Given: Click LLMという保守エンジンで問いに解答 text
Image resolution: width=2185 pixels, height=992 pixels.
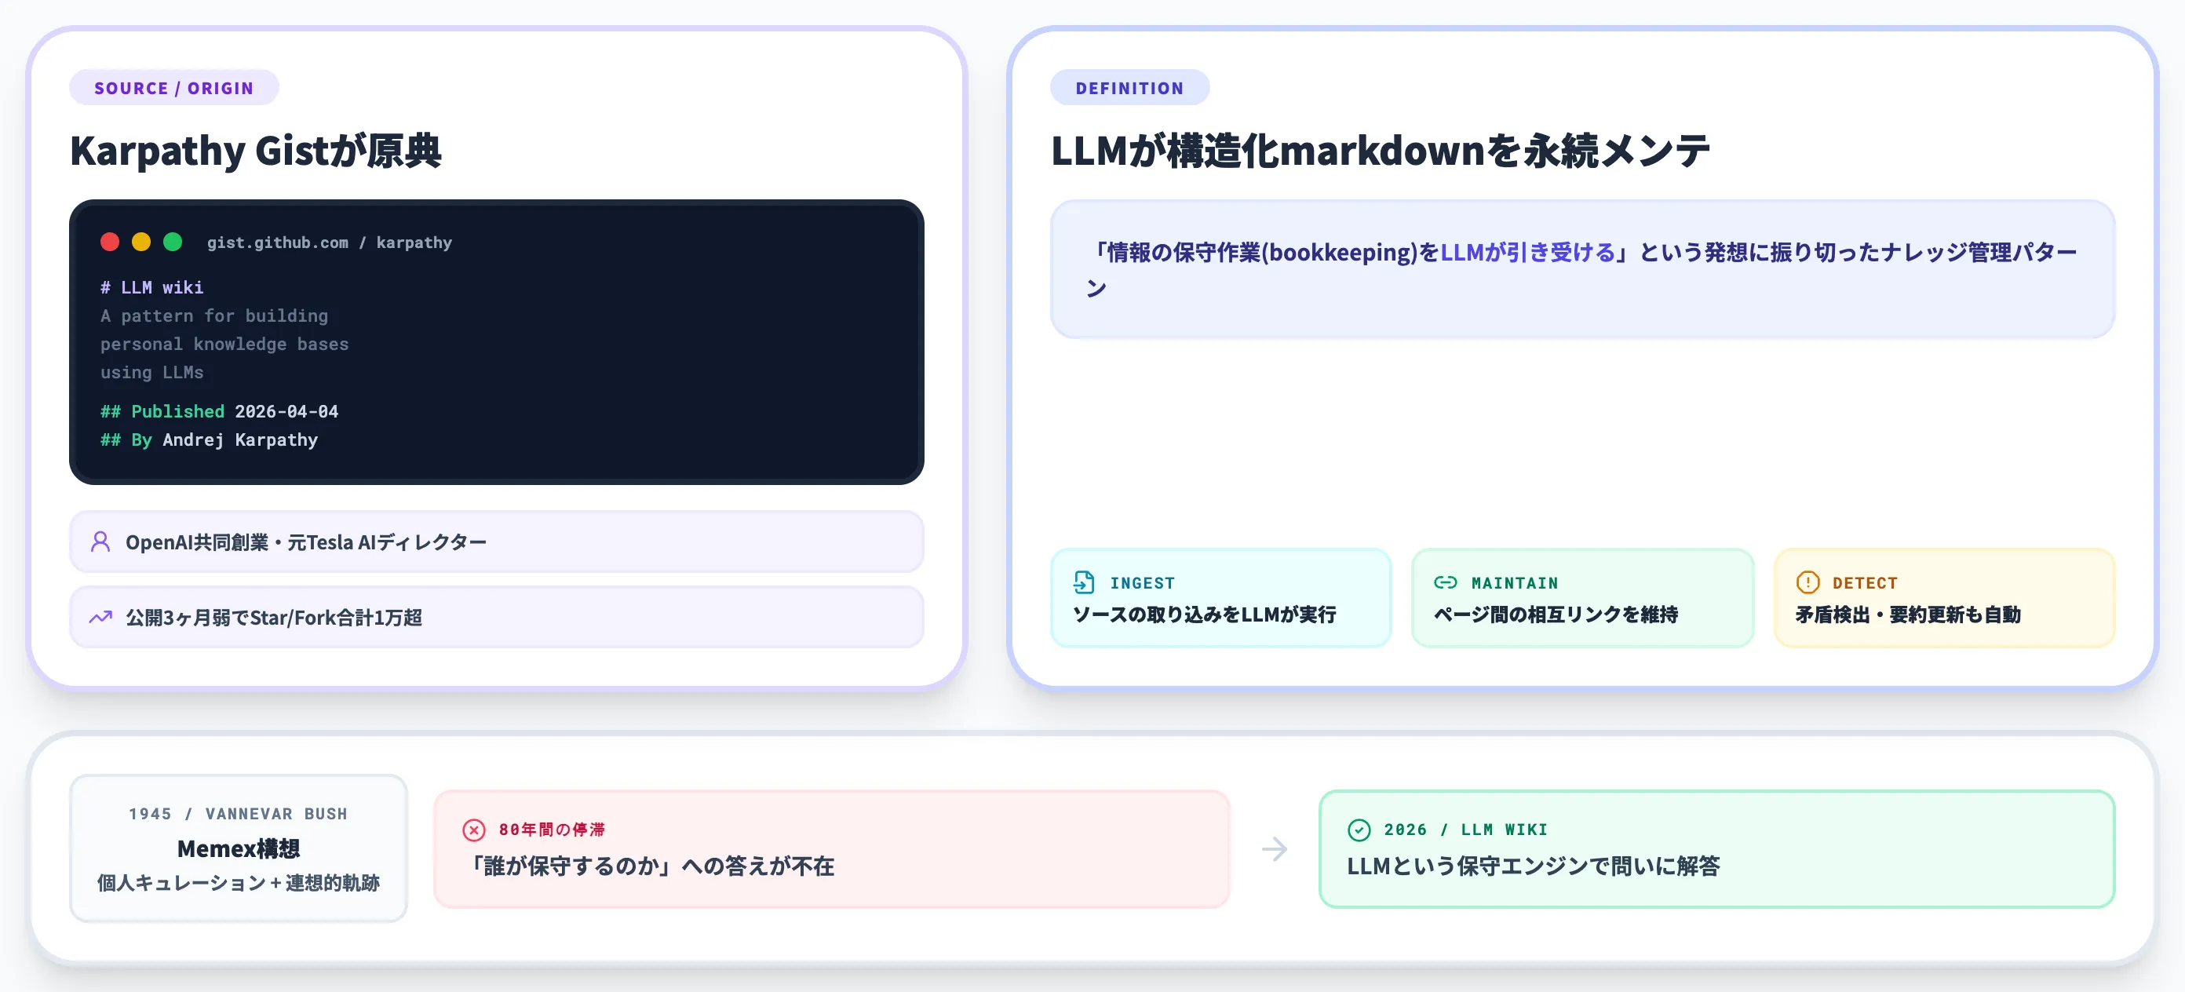Looking at the screenshot, I should click(1534, 866).
